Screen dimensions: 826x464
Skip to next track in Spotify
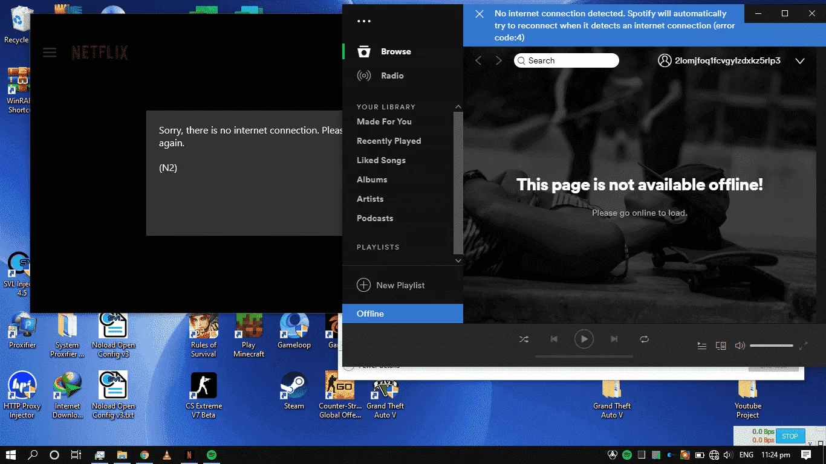tap(614, 339)
